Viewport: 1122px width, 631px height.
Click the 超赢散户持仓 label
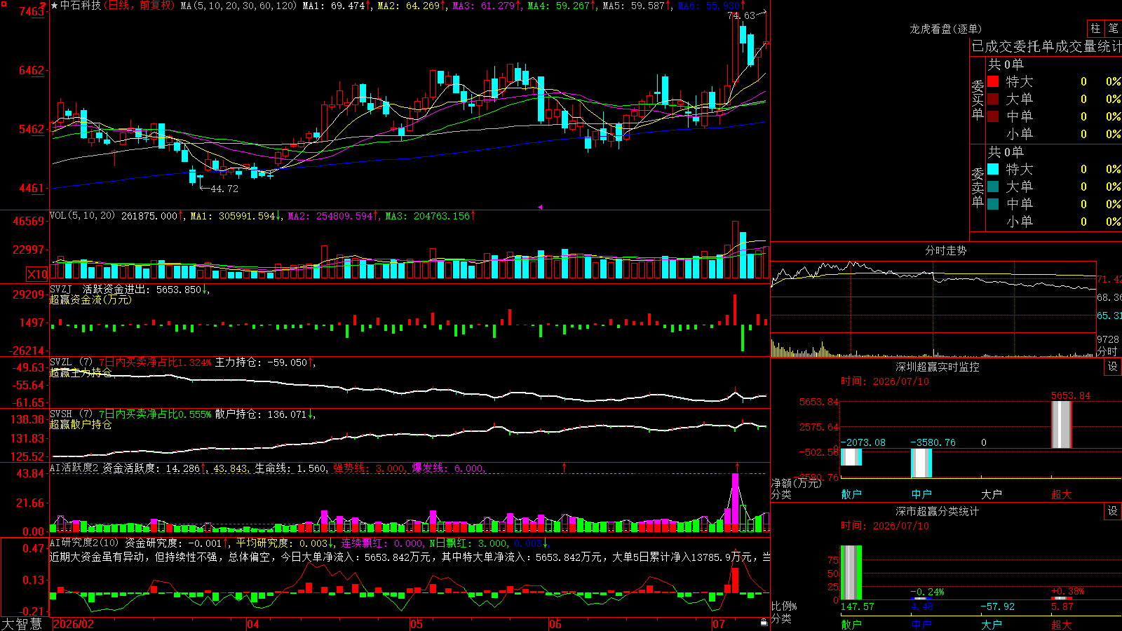[x=81, y=424]
